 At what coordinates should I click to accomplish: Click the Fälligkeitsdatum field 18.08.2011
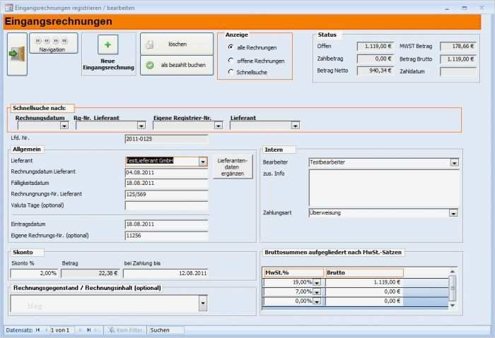[166, 183]
